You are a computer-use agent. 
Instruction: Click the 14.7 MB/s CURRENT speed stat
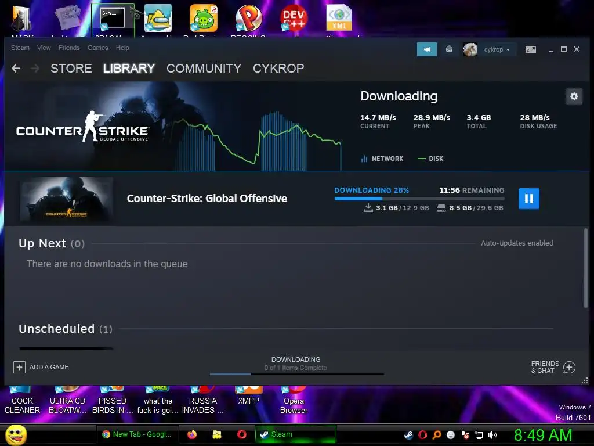click(x=378, y=121)
